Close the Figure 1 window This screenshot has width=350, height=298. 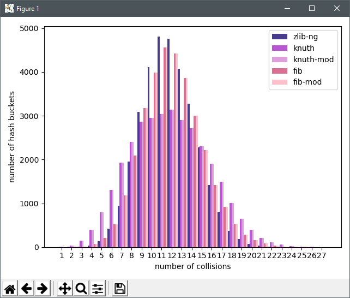337,9
